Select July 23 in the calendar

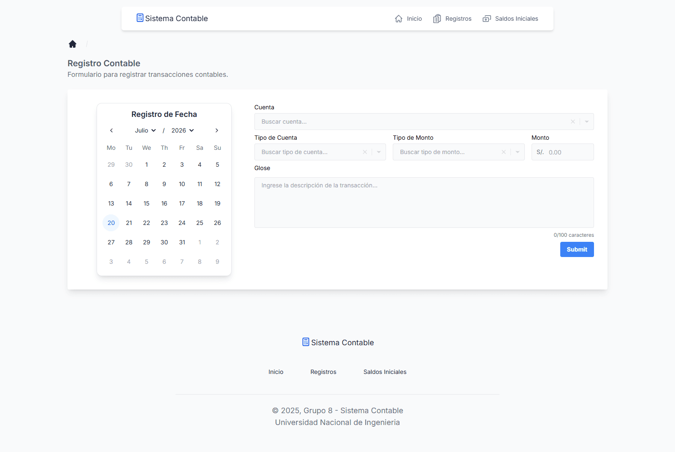tap(164, 223)
